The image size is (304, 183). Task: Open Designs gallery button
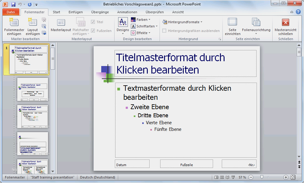[123, 25]
